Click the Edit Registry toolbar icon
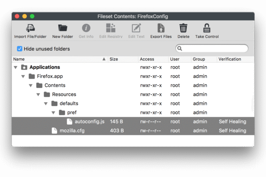The height and width of the screenshot is (177, 266). [x=110, y=28]
